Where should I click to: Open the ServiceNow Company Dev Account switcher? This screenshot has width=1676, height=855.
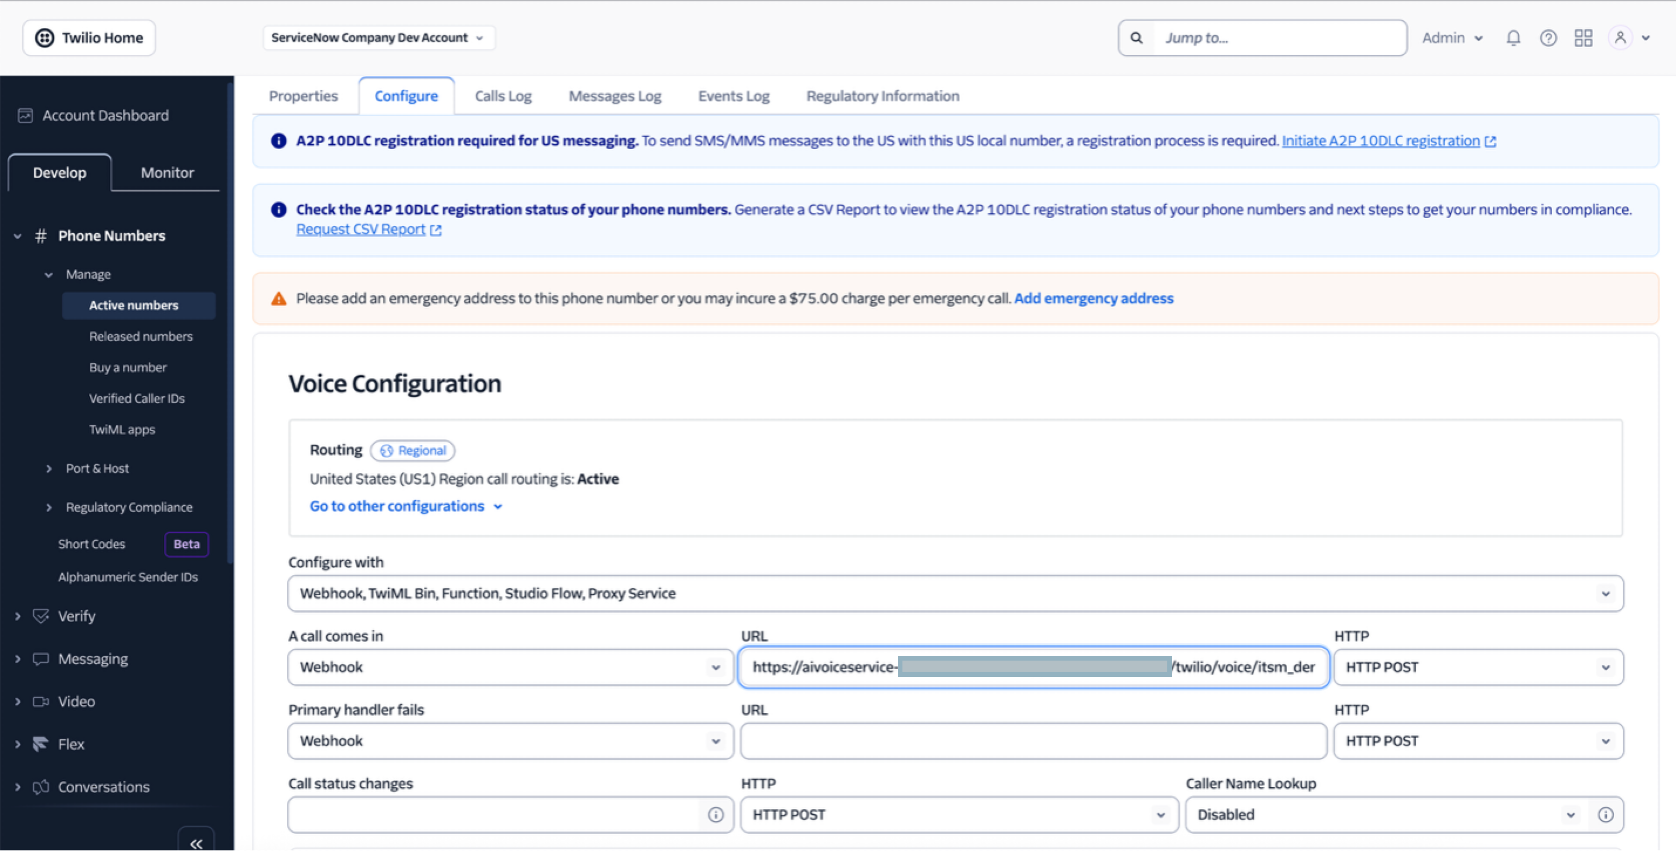[378, 38]
